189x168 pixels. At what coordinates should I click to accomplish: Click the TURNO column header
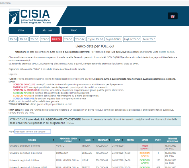(131, 140)
